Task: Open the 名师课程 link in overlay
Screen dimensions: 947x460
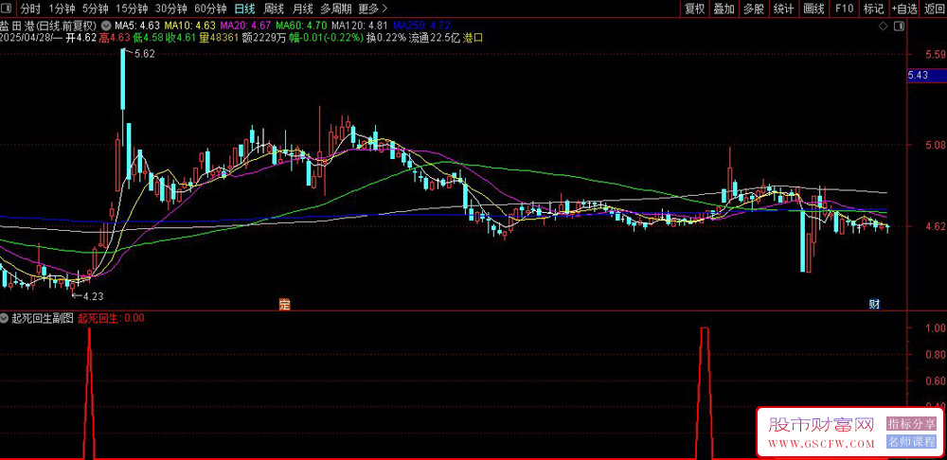Action: [911, 443]
